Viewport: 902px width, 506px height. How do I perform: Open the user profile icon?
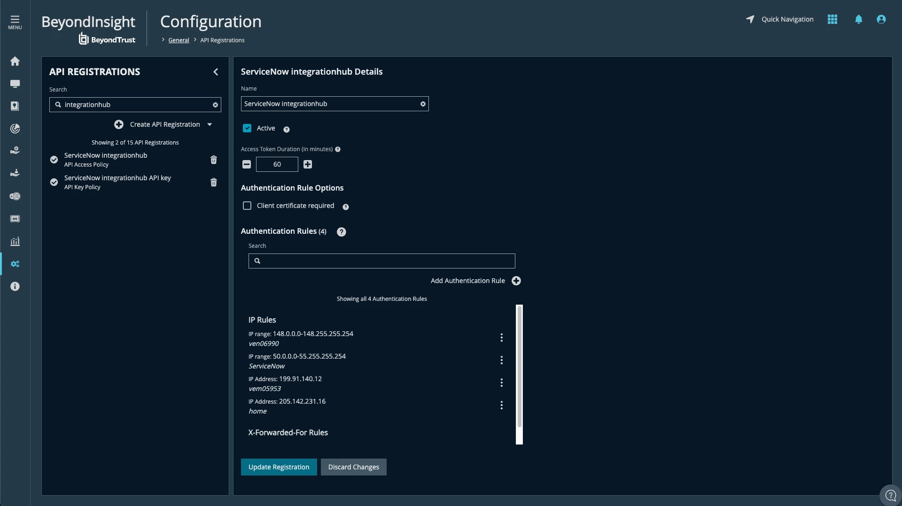881,19
